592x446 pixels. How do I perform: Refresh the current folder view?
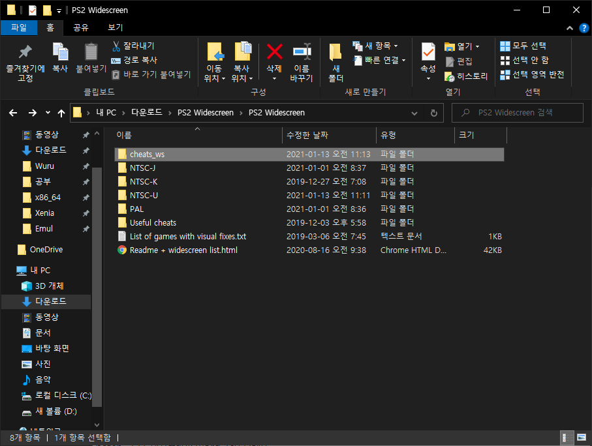click(434, 113)
